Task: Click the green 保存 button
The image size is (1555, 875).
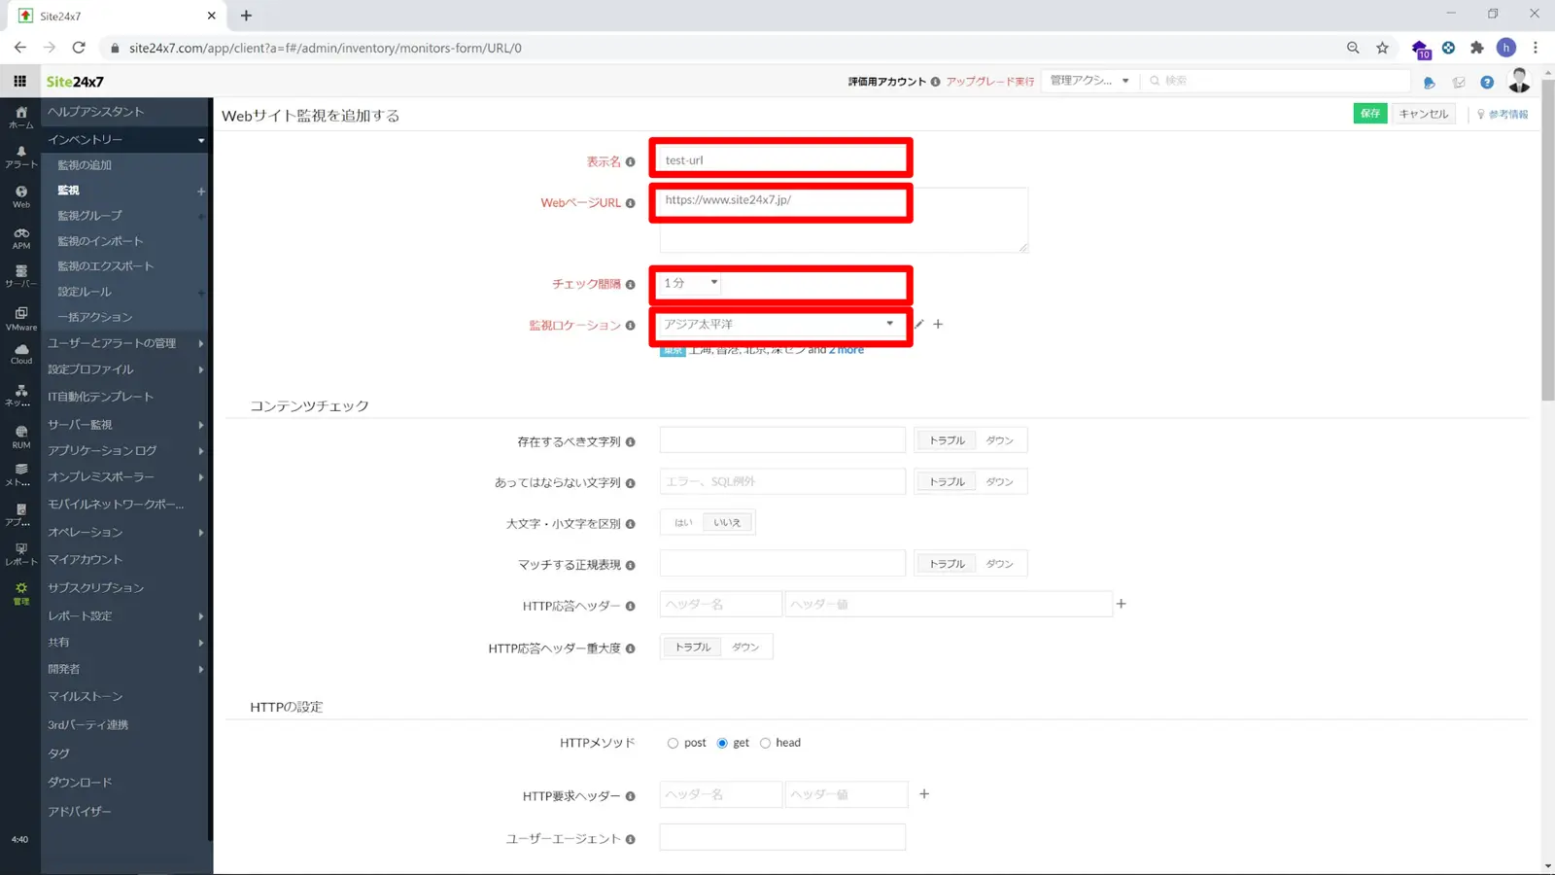Action: [1370, 114]
